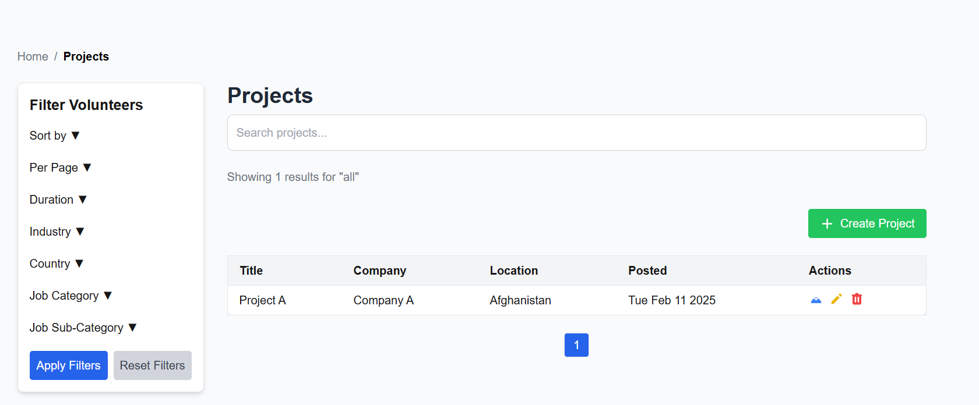Image resolution: width=979 pixels, height=405 pixels.
Task: Click the Reset Filters button
Action: 152,365
